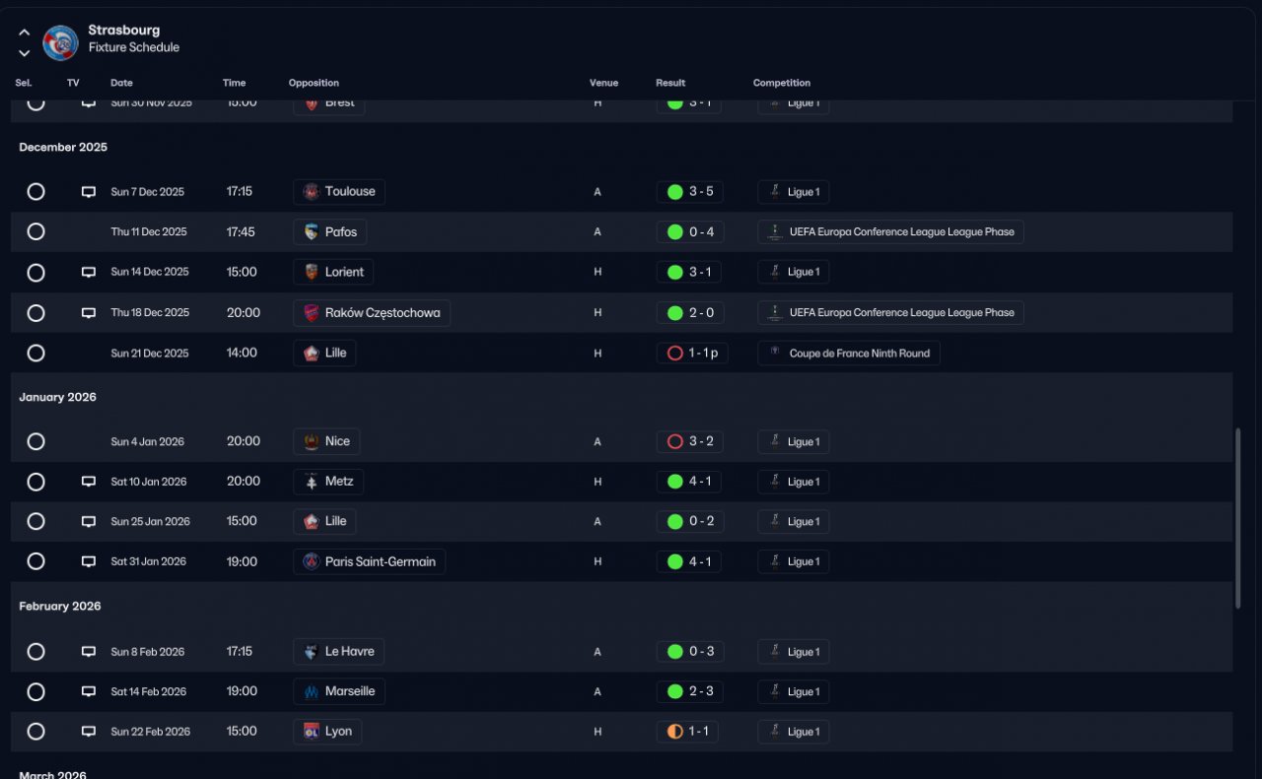This screenshot has height=779, width=1262.
Task: Click the February 2026 month heading
Action: [60, 606]
